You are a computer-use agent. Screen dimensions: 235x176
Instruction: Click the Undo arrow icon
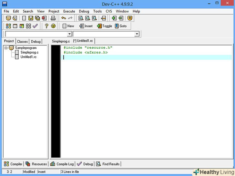[64, 18]
